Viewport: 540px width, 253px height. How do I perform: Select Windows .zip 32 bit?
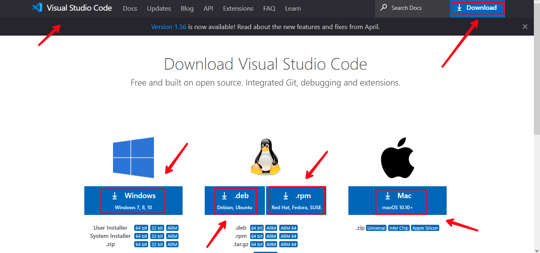click(157, 244)
